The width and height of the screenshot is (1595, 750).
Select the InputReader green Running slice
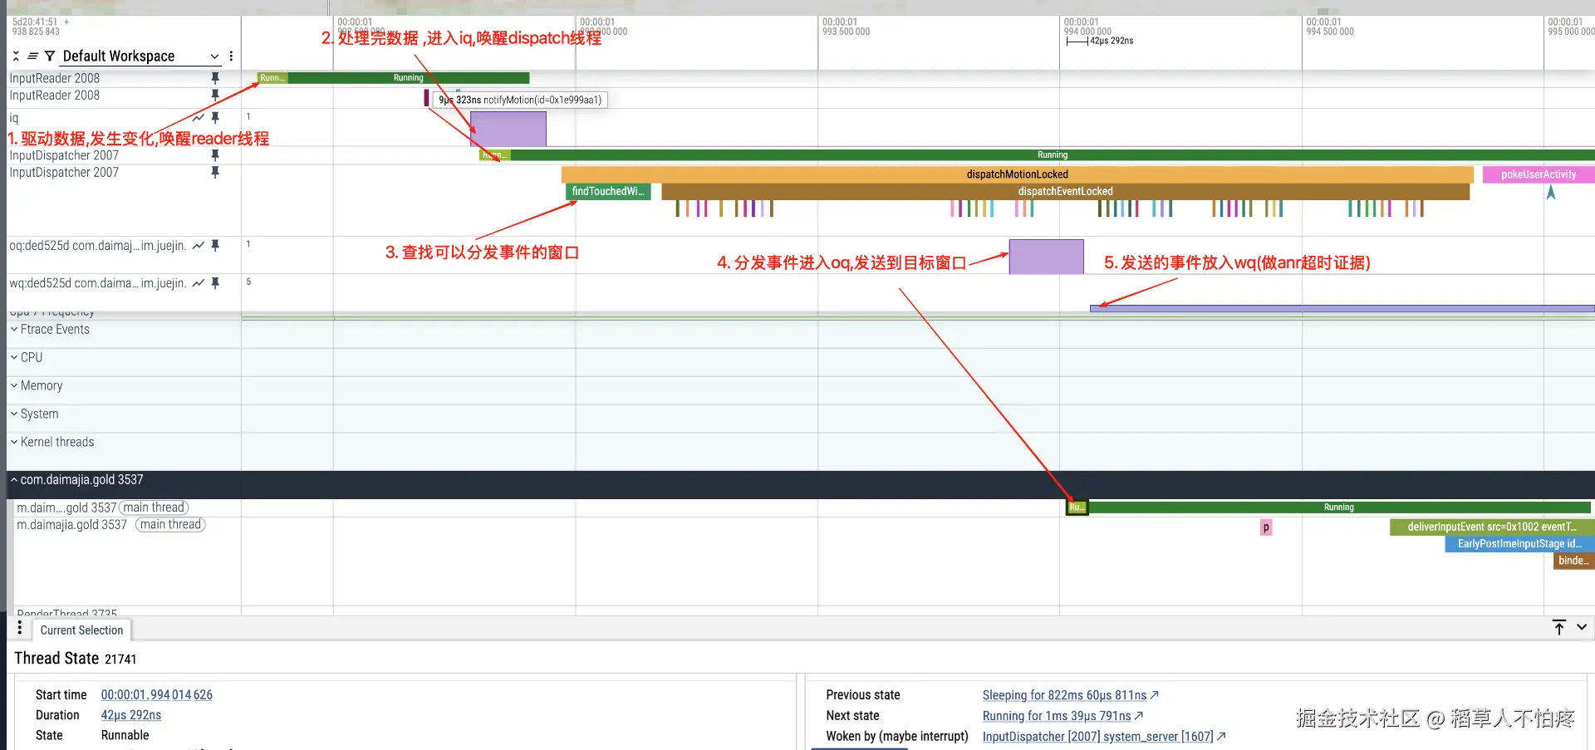tap(409, 78)
